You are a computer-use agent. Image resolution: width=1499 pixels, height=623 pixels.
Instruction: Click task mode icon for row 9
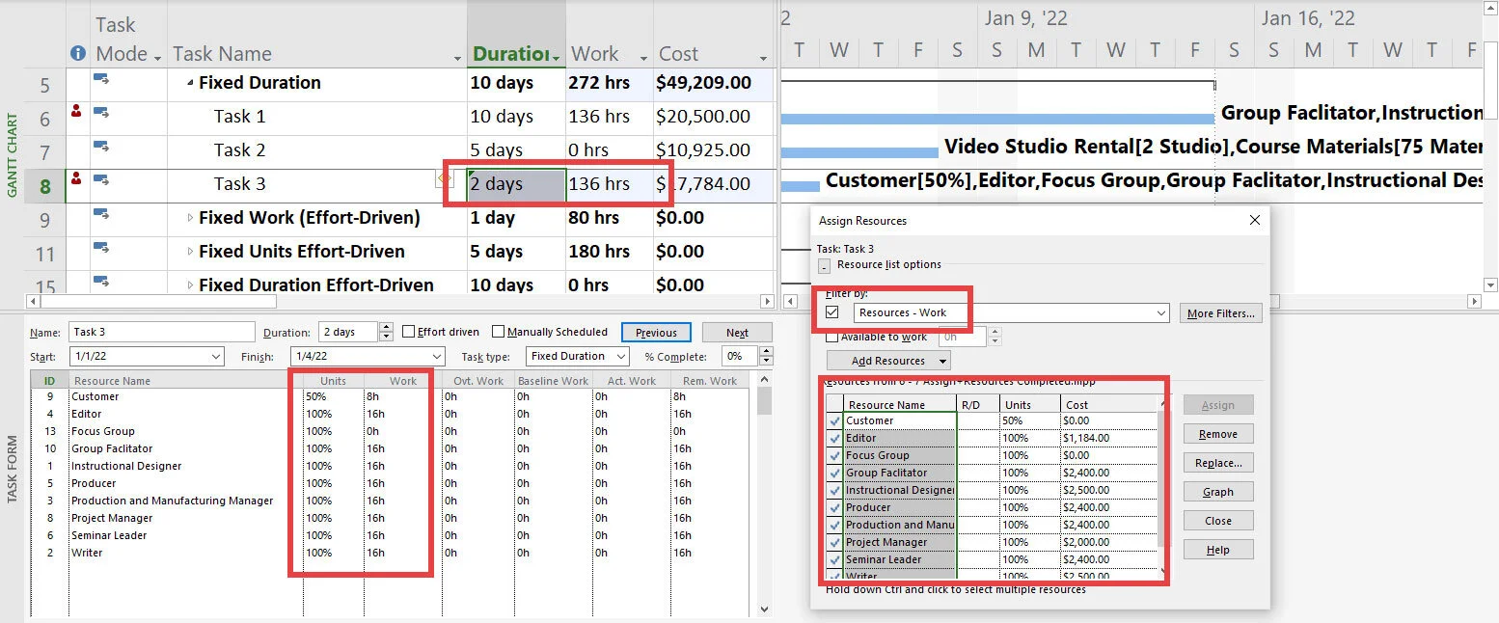coord(100,214)
